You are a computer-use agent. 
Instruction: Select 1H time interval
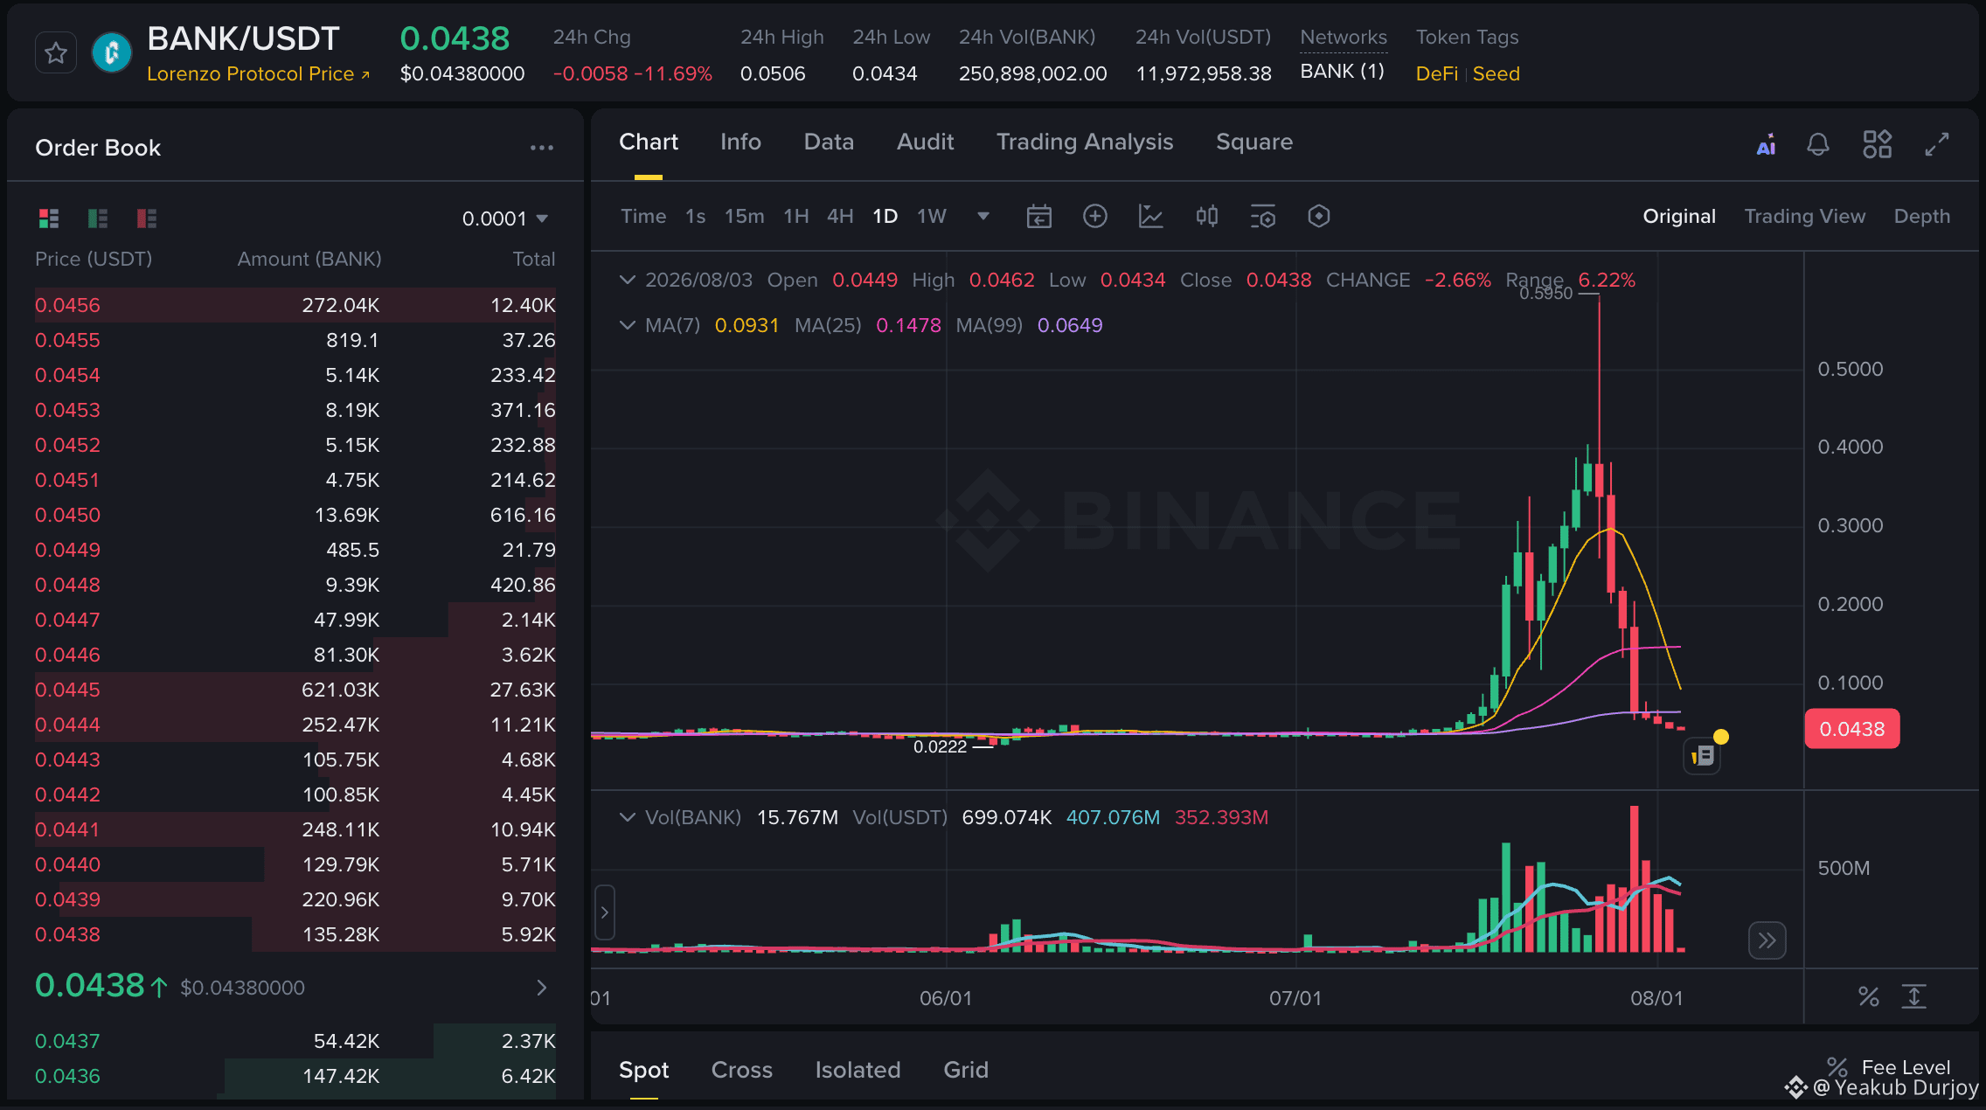796,216
